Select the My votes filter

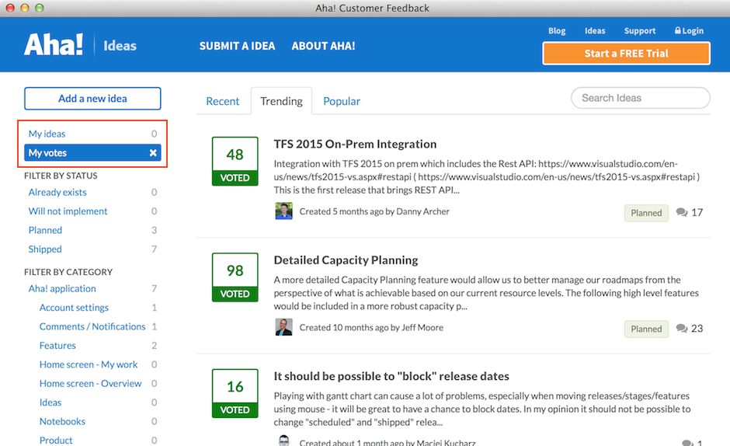tap(92, 153)
